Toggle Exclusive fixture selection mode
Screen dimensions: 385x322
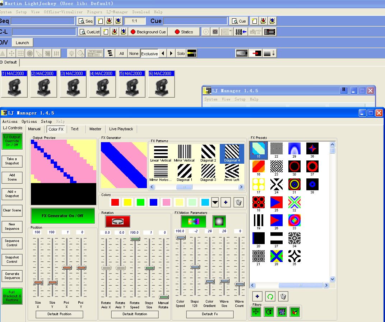click(x=149, y=53)
